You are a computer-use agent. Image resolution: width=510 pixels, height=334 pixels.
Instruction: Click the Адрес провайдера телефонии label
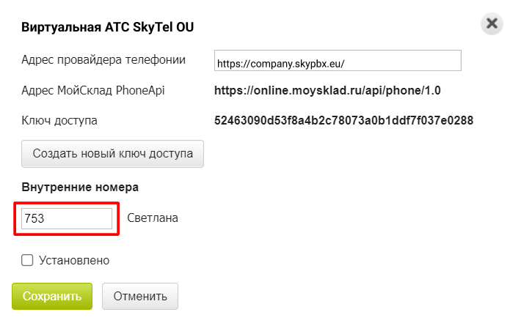coord(103,60)
